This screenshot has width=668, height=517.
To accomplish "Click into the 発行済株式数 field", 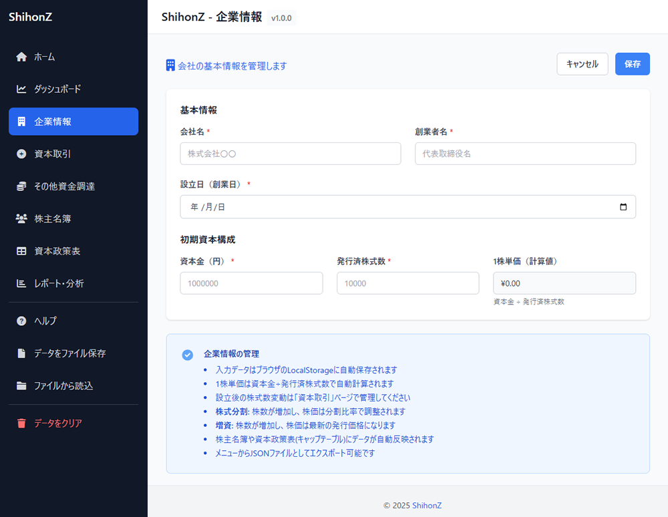I will 407,283.
